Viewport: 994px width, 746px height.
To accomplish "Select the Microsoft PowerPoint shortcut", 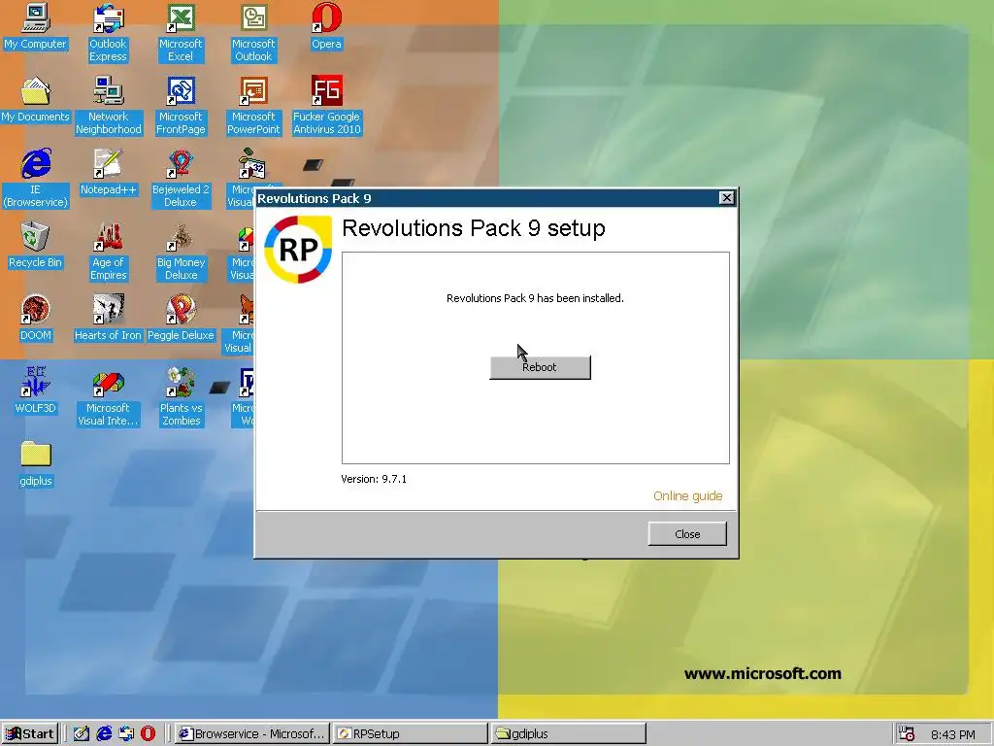I will click(253, 106).
